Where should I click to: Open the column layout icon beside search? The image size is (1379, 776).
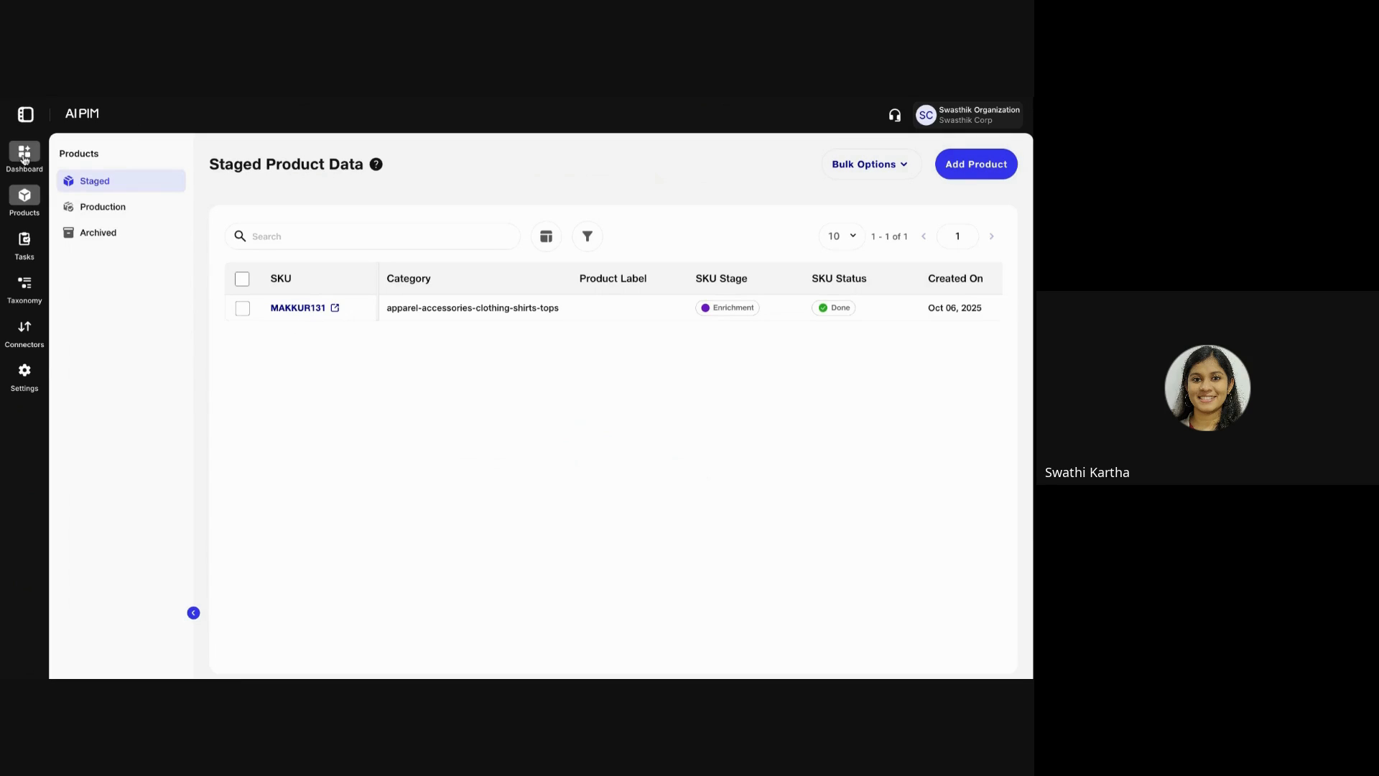pos(546,236)
